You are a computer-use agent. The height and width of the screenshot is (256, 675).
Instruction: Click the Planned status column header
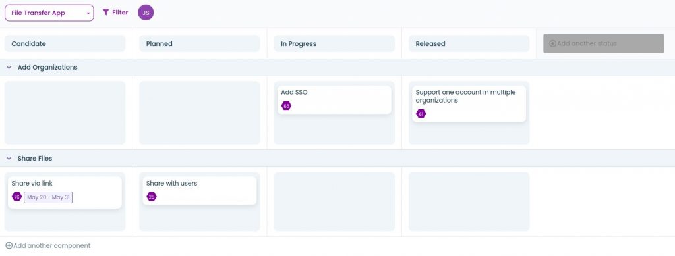pyautogui.click(x=199, y=44)
